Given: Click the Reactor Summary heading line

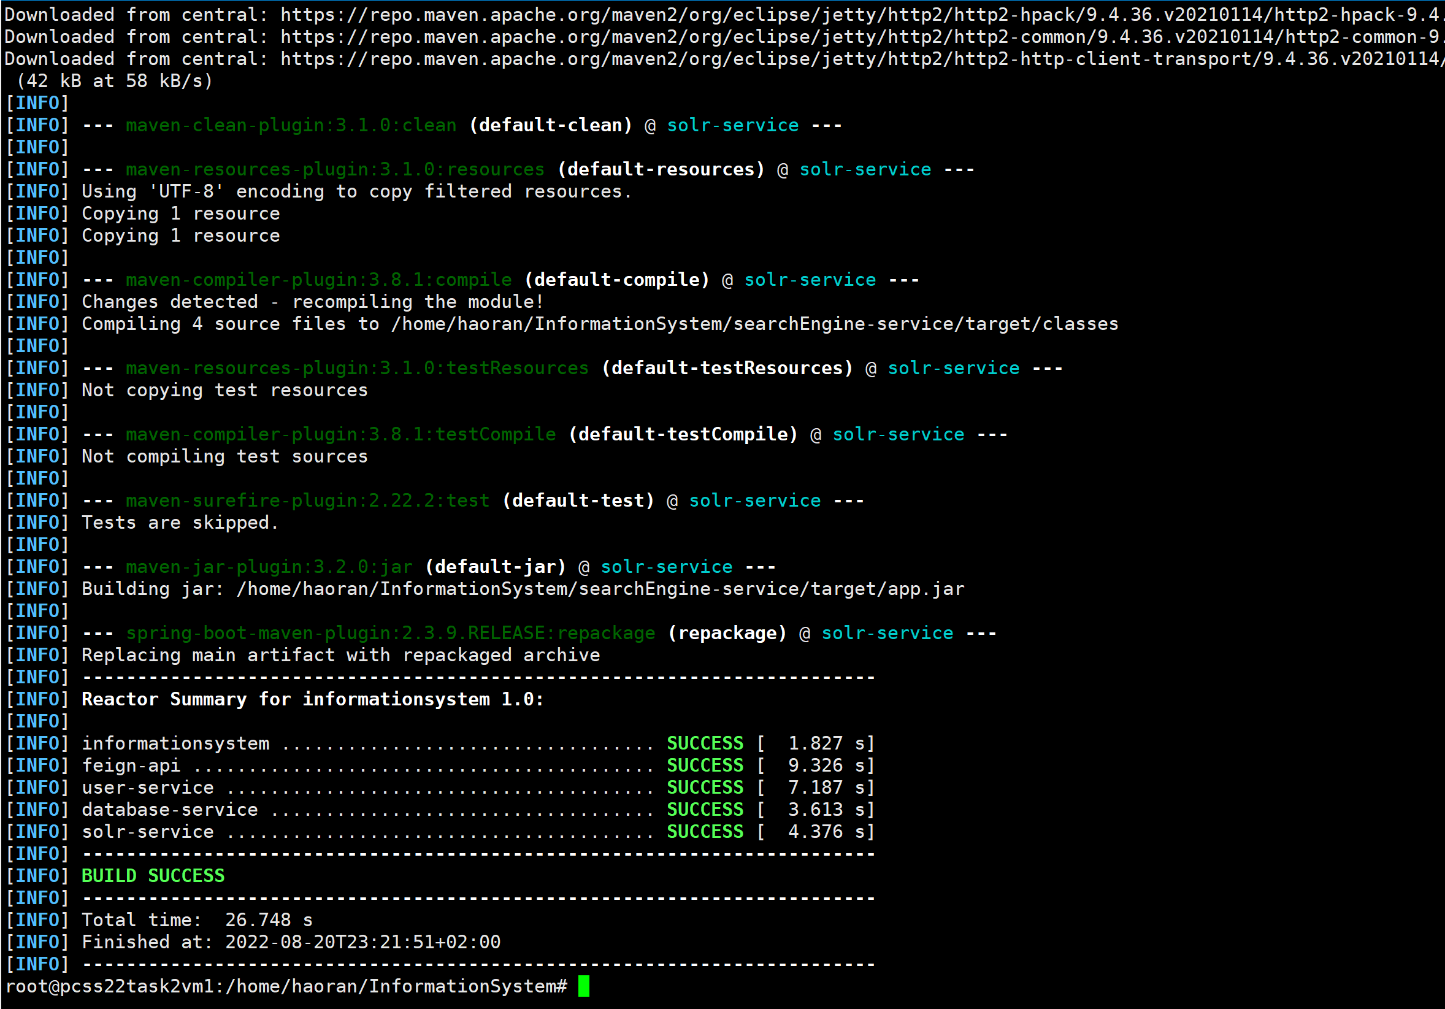Looking at the screenshot, I should pos(312,699).
